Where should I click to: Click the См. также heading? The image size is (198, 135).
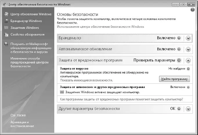[18, 115]
